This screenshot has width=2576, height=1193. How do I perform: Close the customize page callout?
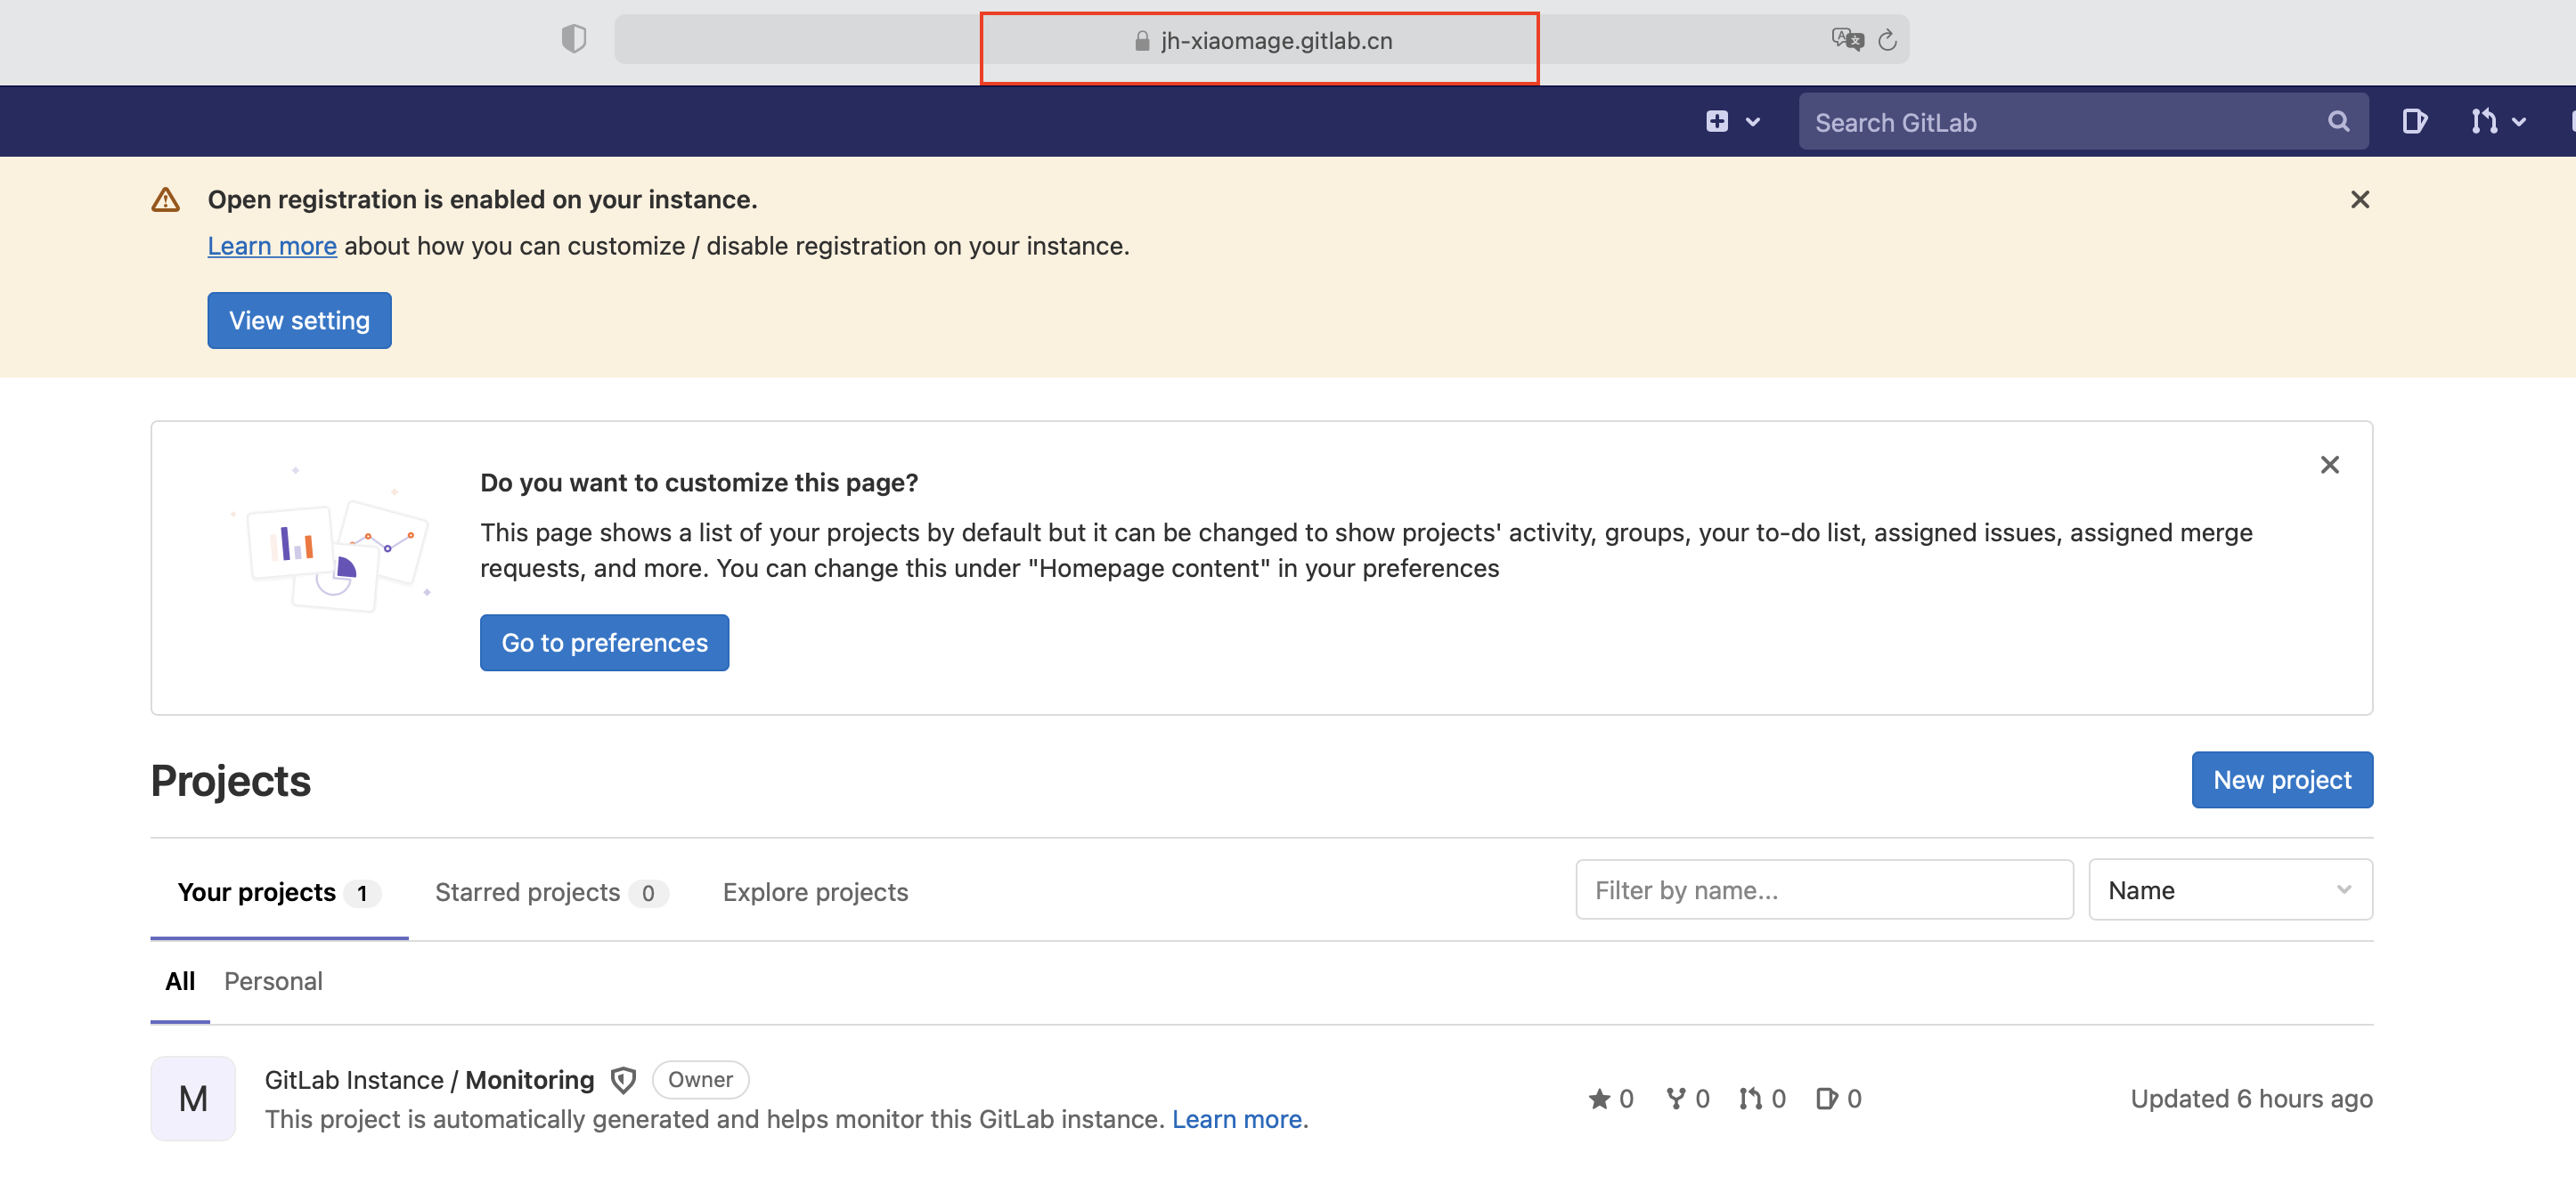[2329, 465]
